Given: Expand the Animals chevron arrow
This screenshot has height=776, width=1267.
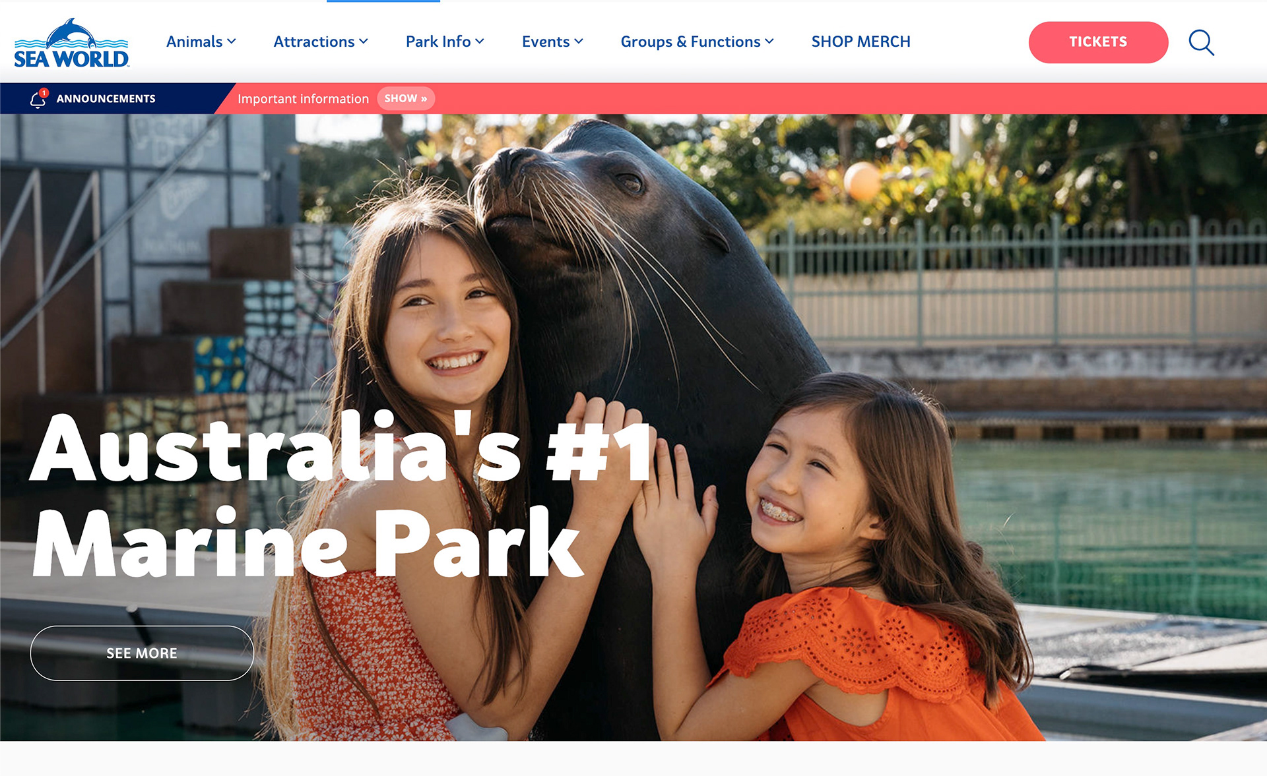Looking at the screenshot, I should [232, 42].
